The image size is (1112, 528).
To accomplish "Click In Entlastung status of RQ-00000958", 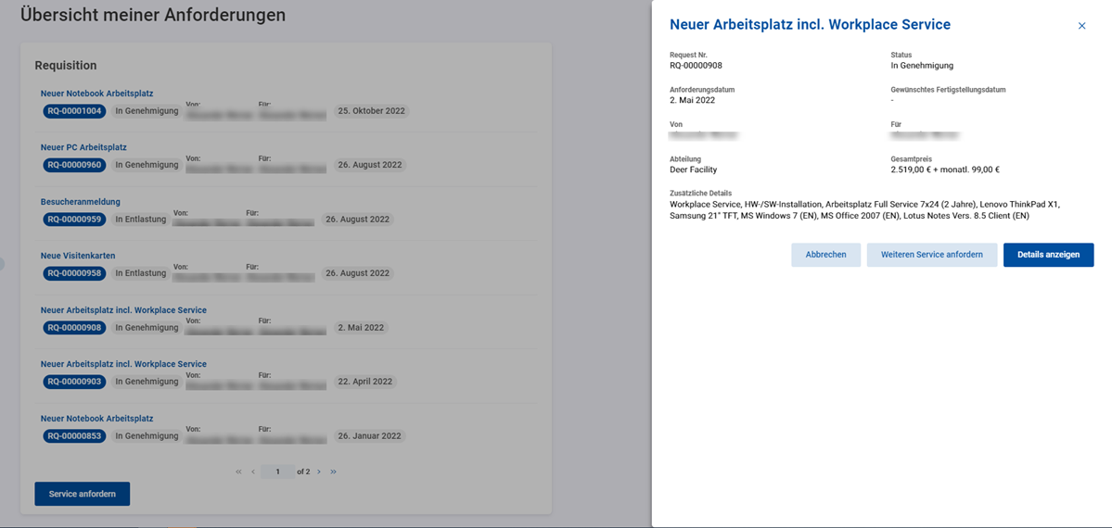I will click(140, 273).
